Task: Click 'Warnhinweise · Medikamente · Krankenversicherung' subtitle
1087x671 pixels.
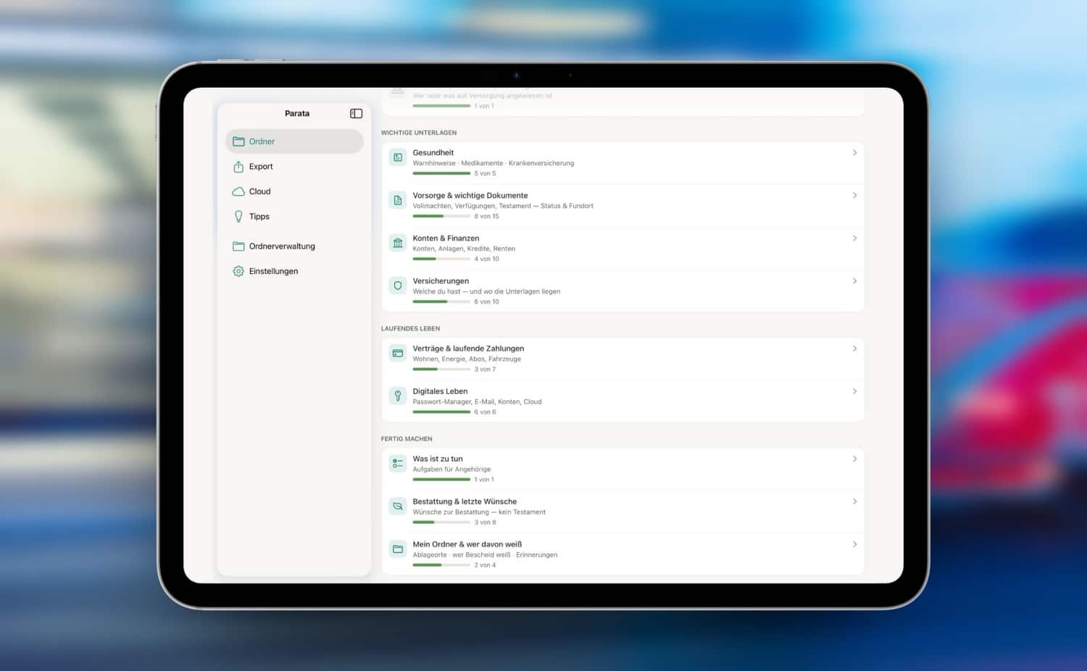Action: [x=493, y=163]
